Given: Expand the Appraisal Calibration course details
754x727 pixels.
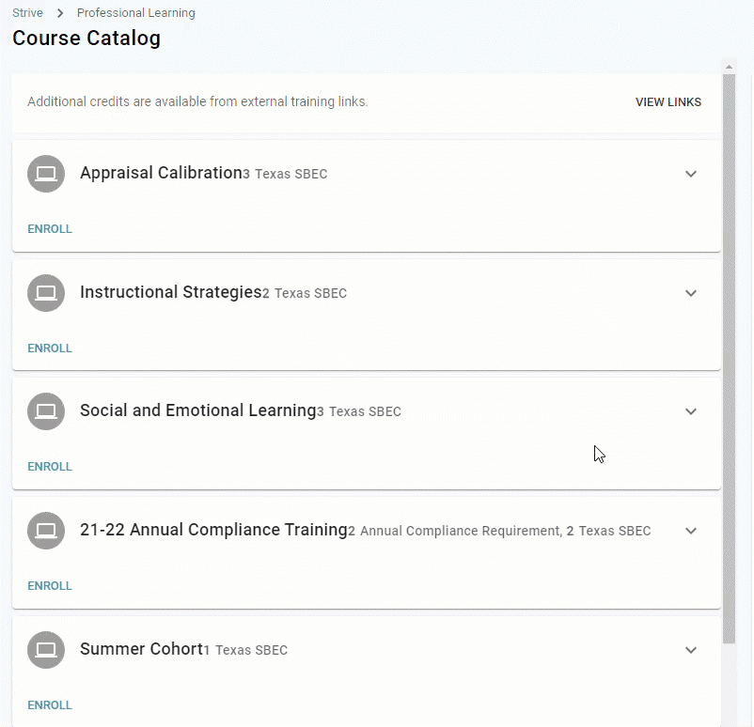Looking at the screenshot, I should (x=691, y=174).
